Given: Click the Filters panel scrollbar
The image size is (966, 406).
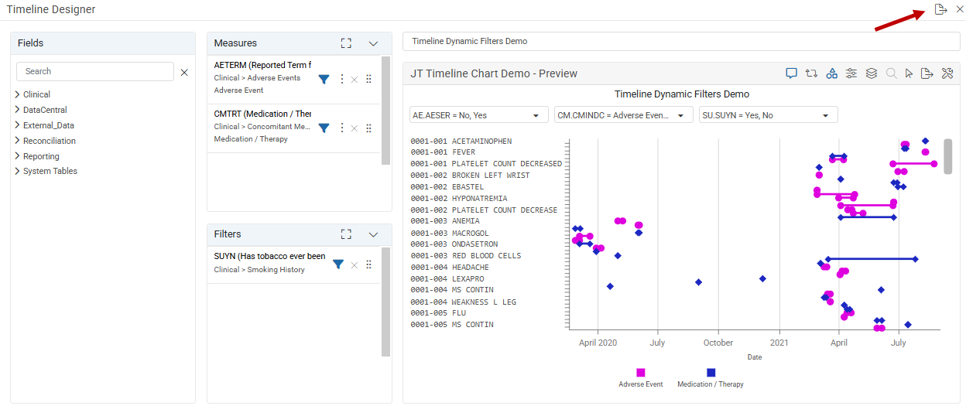Looking at the screenshot, I should point(385,302).
